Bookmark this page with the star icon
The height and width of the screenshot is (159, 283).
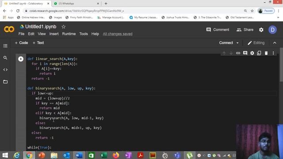click(252, 11)
